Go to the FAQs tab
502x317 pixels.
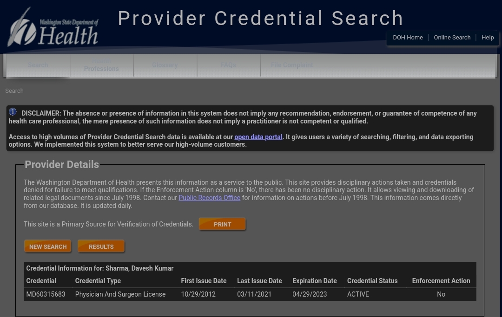tap(228, 65)
